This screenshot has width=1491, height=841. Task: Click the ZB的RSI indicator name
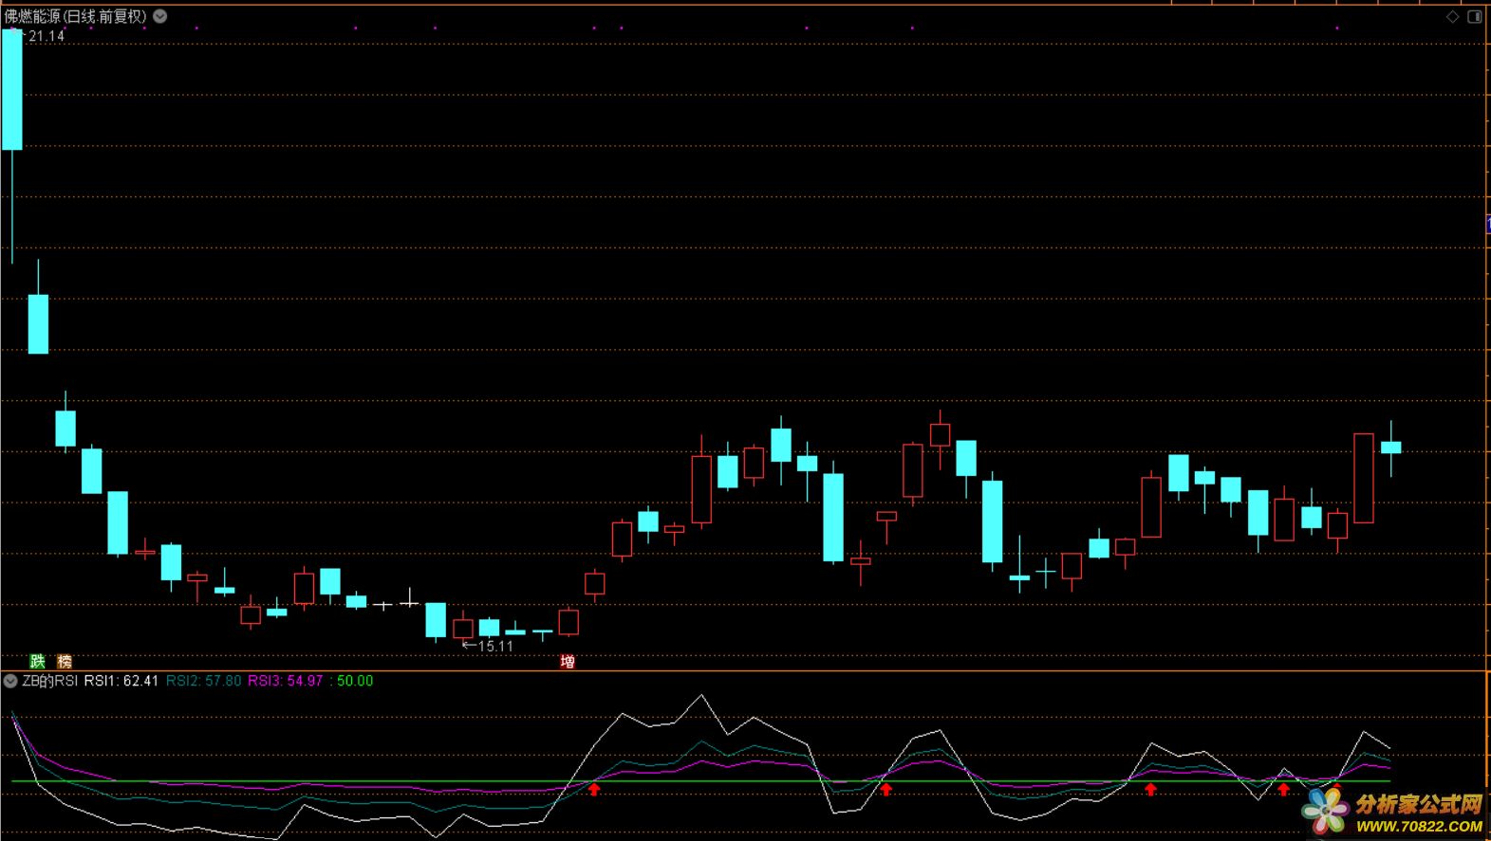click(50, 681)
